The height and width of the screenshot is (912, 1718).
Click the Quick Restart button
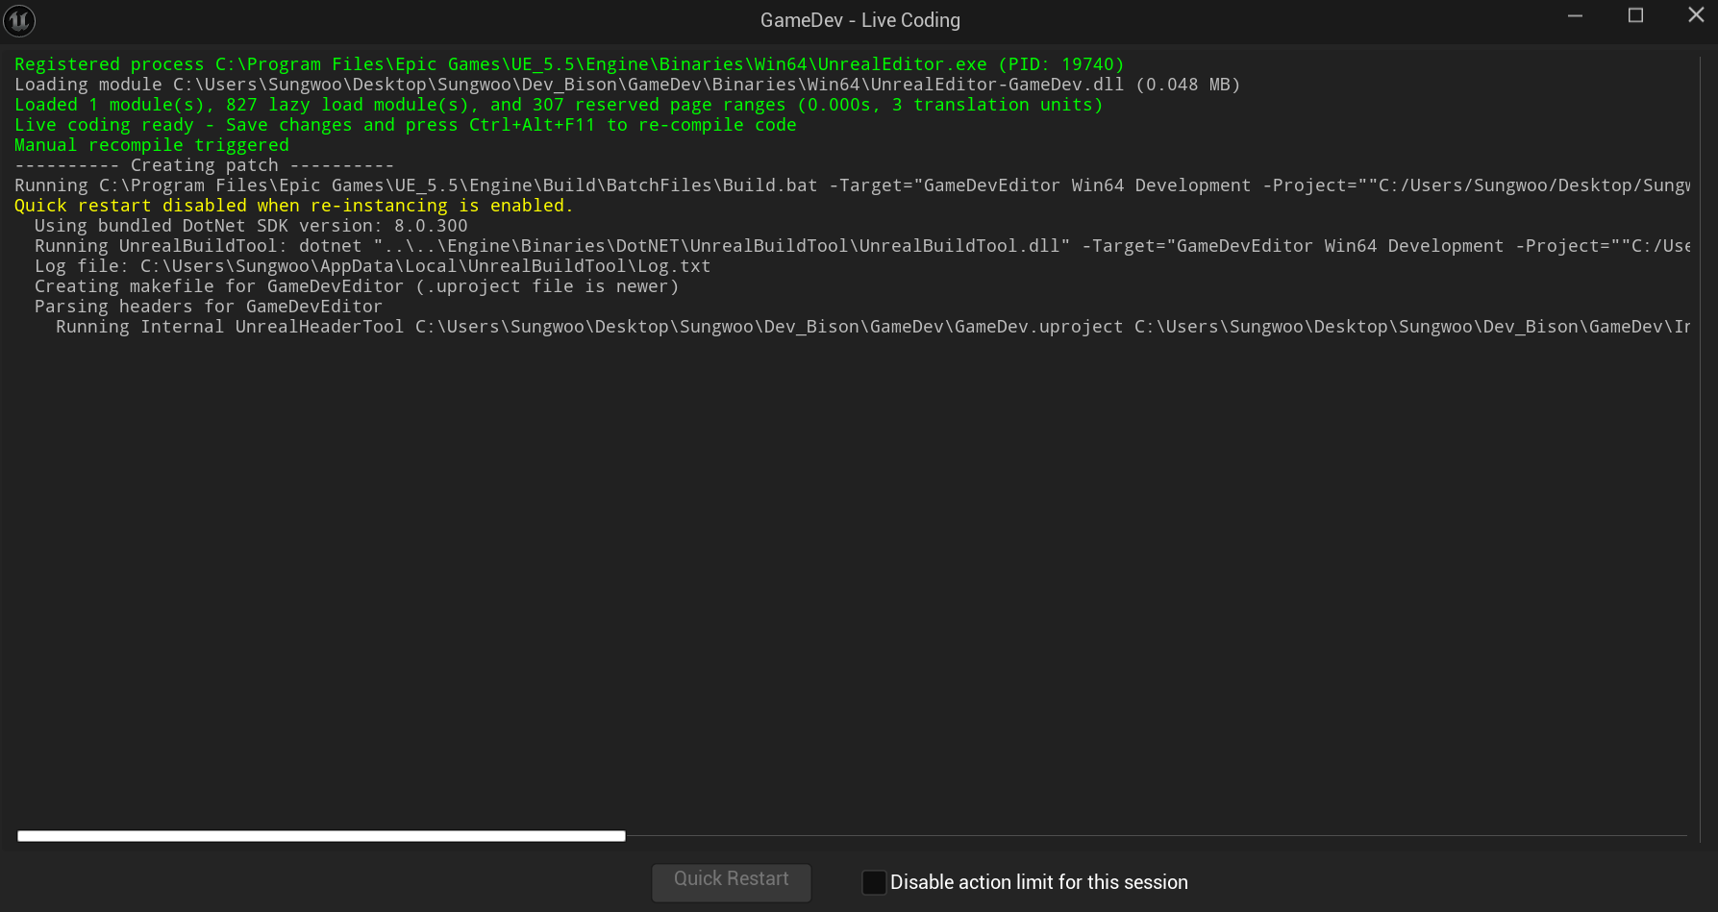732,881
